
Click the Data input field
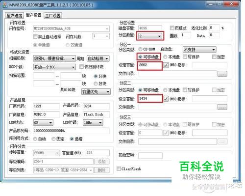click(214, 35)
